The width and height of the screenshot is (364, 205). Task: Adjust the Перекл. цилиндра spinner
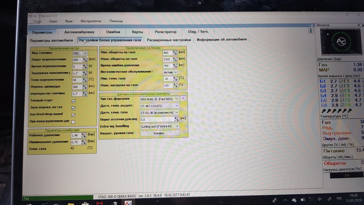coord(85,87)
